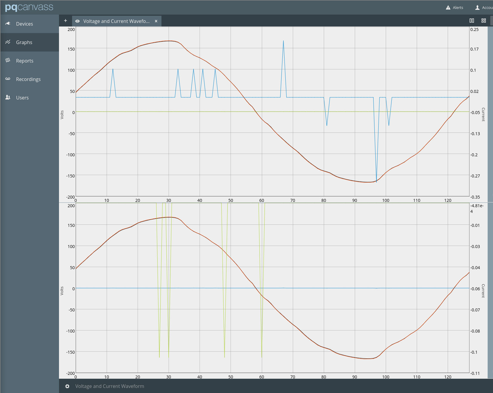
Task: Navigate to Devices in the sidebar menu
Action: coord(25,24)
